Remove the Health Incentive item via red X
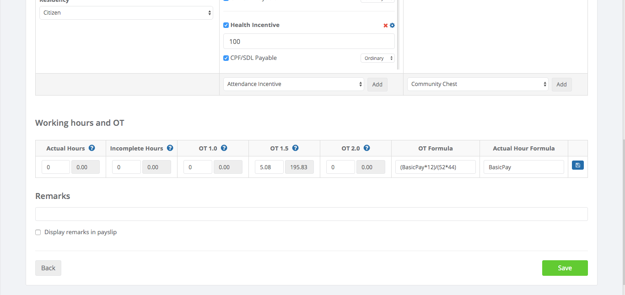625x295 pixels. (x=386, y=26)
